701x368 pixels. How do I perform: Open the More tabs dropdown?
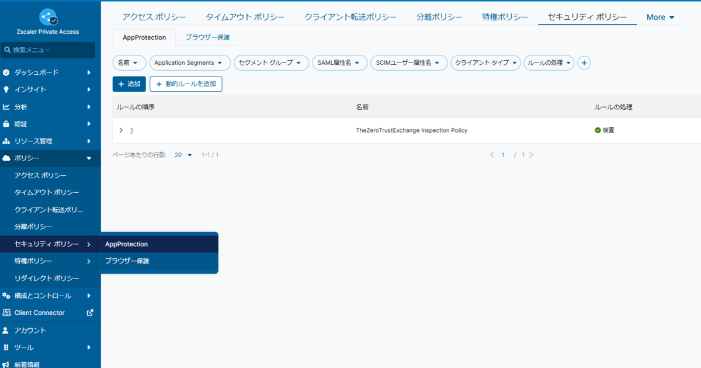pos(660,17)
